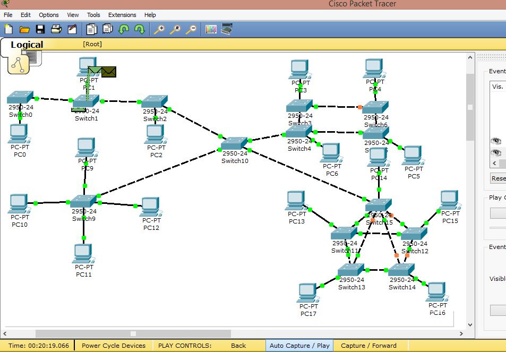Image resolution: width=506 pixels, height=352 pixels.
Task: Open the Extensions menu
Action: [x=122, y=15]
